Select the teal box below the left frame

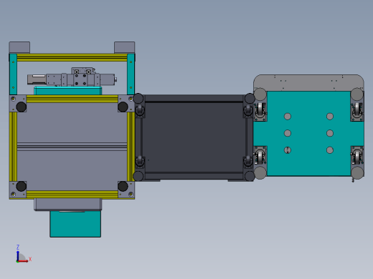pos(75,224)
